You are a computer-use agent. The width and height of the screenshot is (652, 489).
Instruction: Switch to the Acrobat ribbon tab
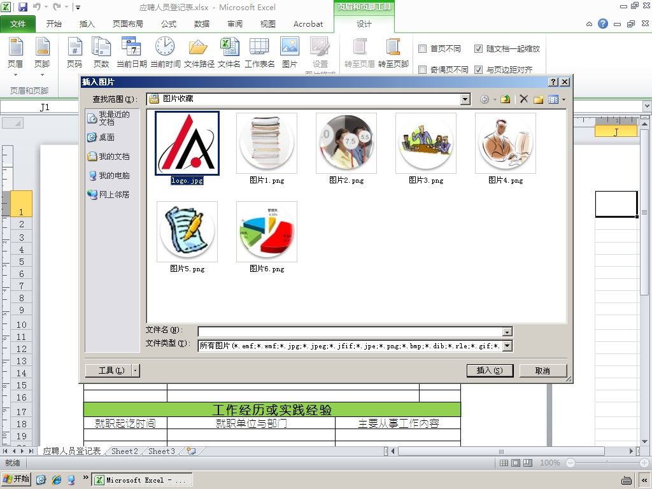tap(308, 24)
